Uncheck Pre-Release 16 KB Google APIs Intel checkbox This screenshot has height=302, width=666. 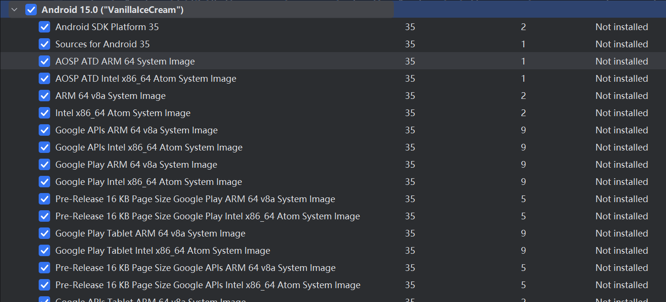click(x=44, y=285)
